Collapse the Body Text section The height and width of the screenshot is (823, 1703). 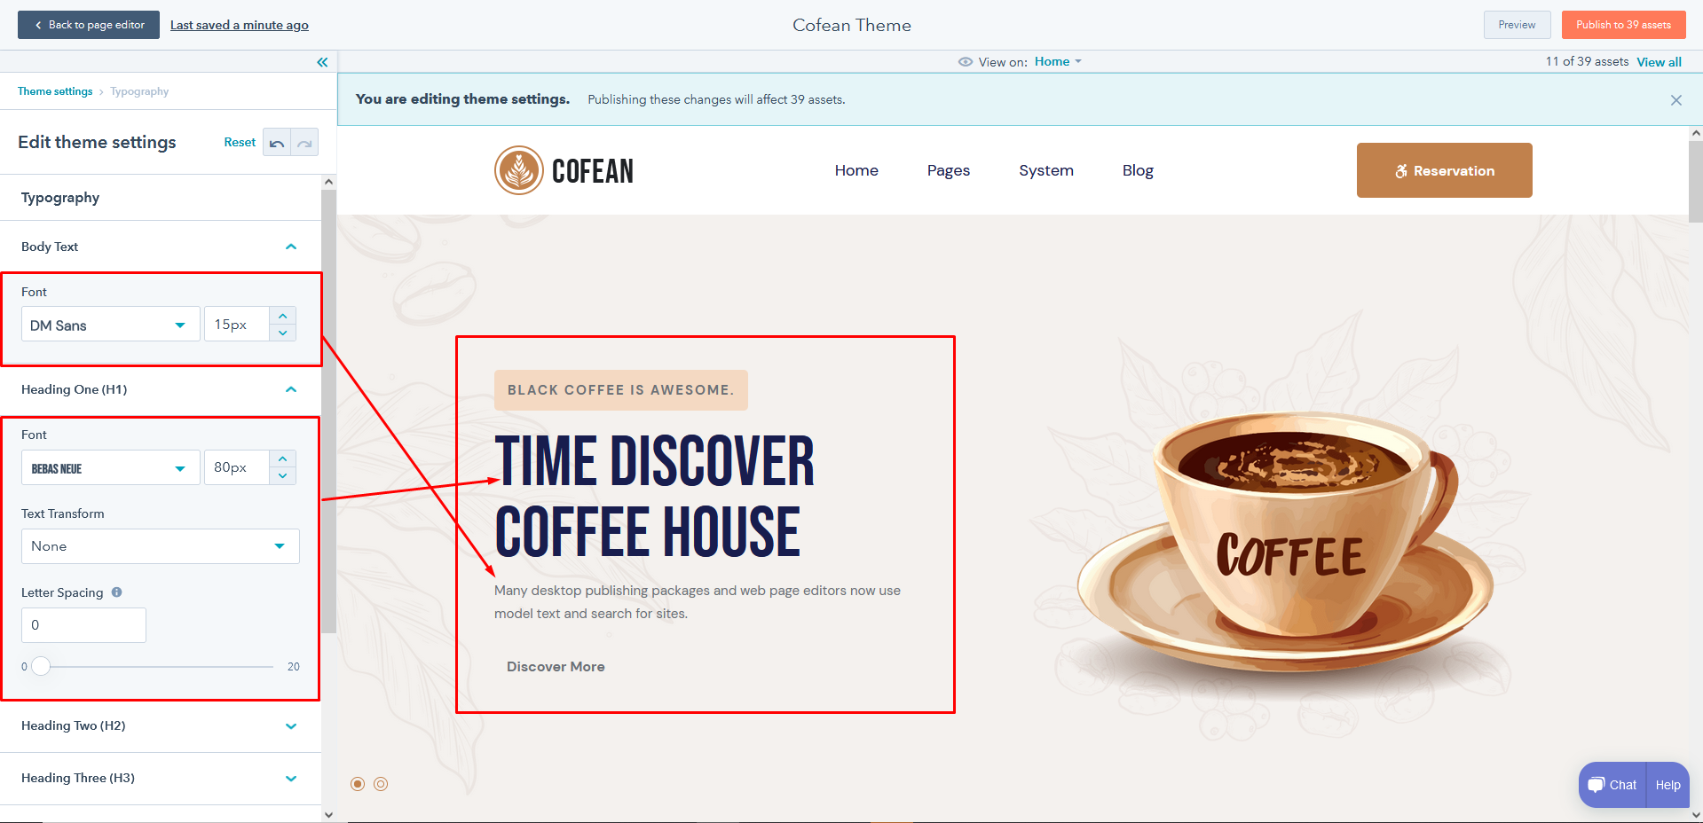point(291,247)
